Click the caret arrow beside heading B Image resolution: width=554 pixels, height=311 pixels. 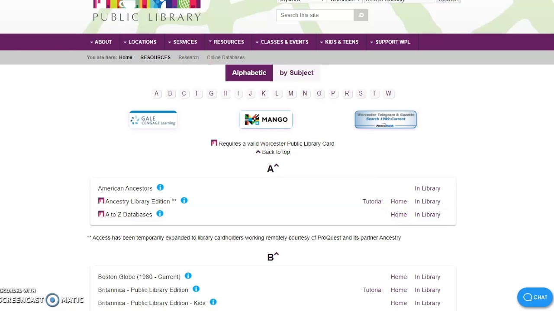[277, 254]
